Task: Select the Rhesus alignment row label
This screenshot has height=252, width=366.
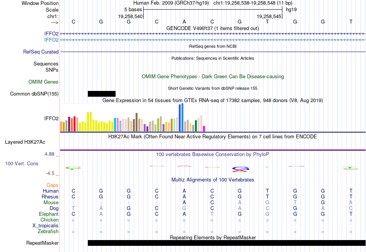Action: point(50,197)
